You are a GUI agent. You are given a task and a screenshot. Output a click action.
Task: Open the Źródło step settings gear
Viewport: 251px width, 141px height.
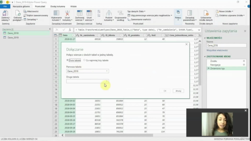244,61
